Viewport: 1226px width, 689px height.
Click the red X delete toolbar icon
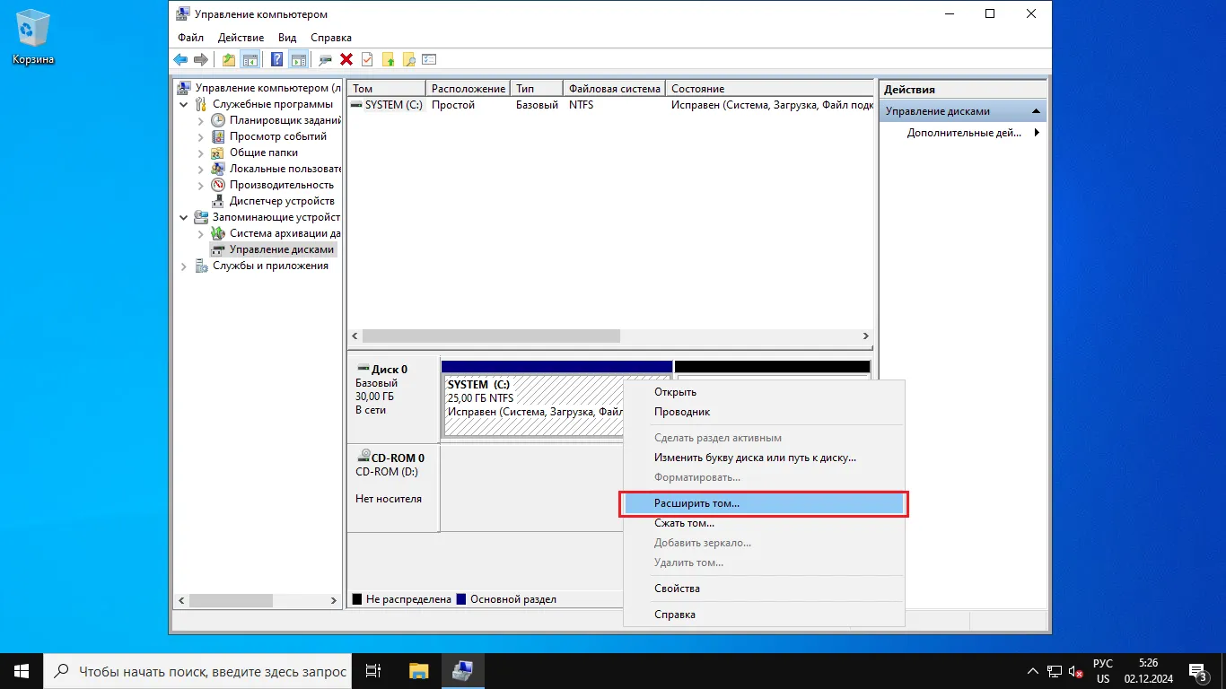pos(346,60)
